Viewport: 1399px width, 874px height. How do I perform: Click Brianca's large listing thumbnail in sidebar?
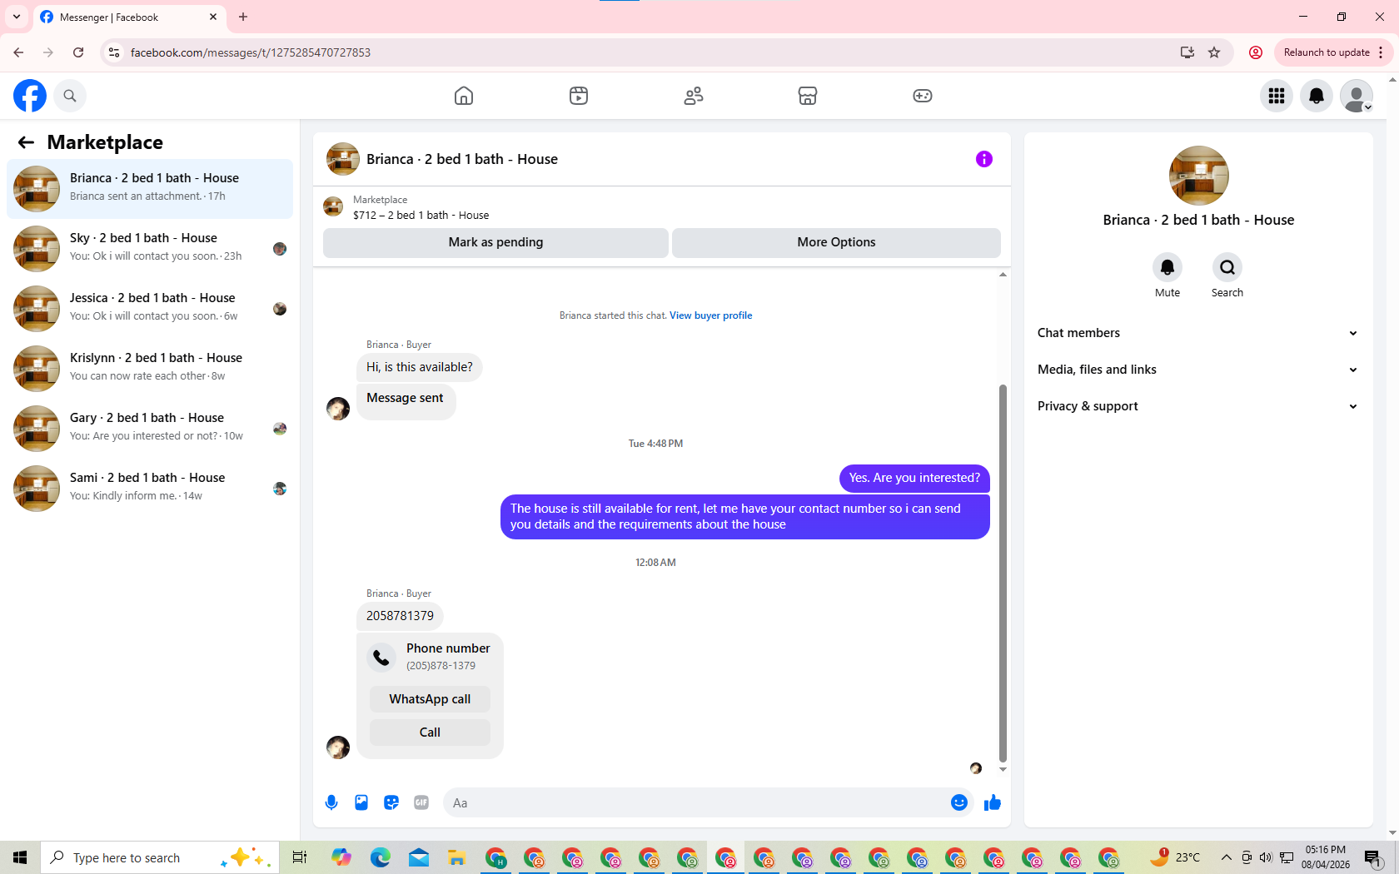click(1198, 176)
